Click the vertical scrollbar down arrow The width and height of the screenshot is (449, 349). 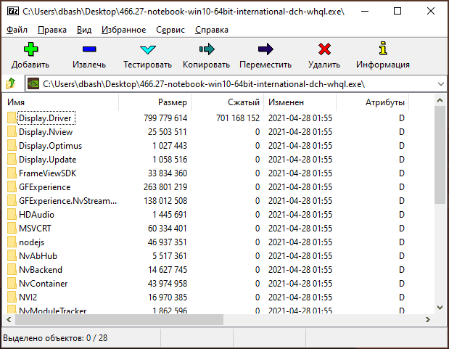point(440,308)
